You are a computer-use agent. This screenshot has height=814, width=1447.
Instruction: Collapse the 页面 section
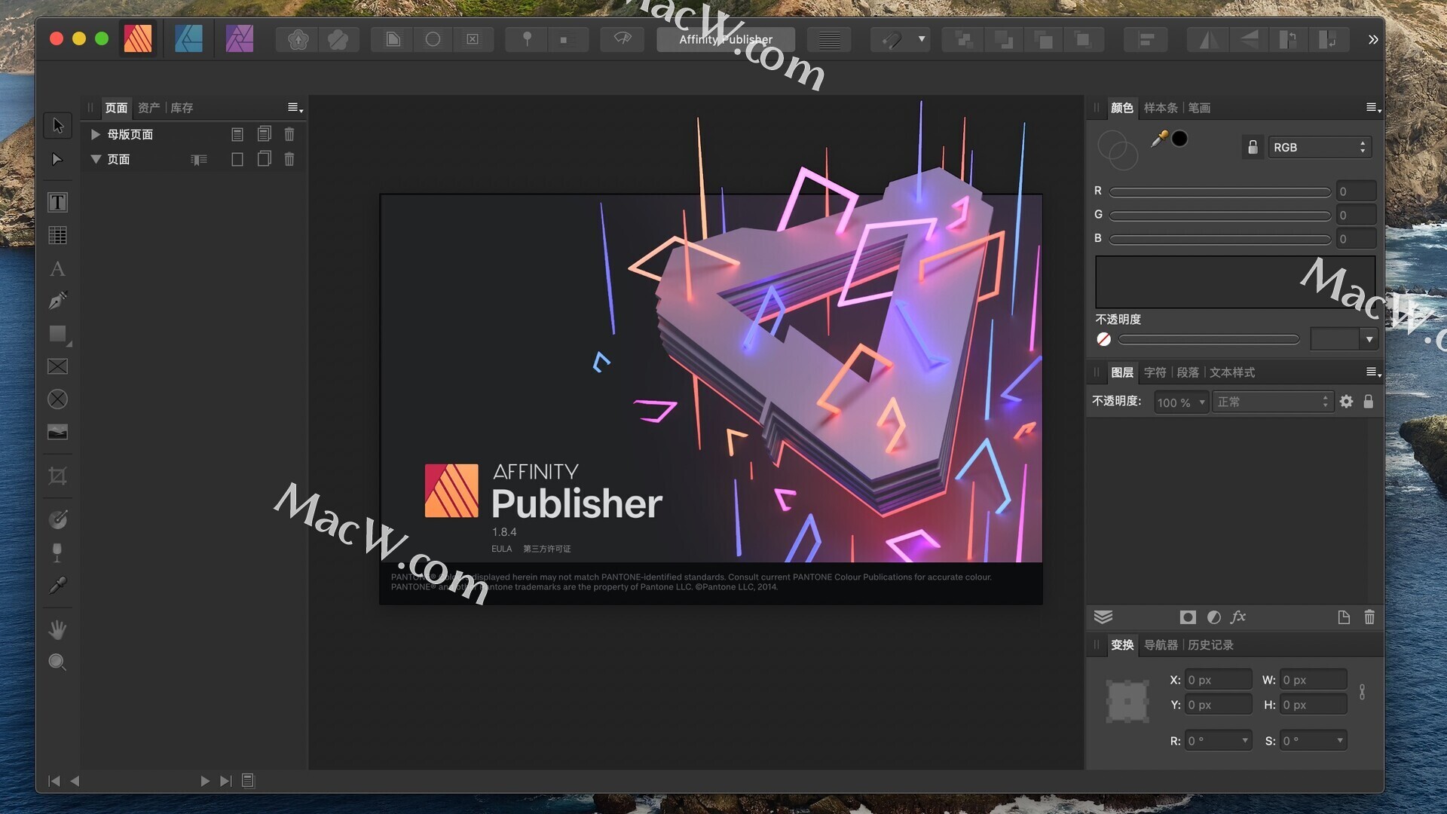[x=96, y=159]
